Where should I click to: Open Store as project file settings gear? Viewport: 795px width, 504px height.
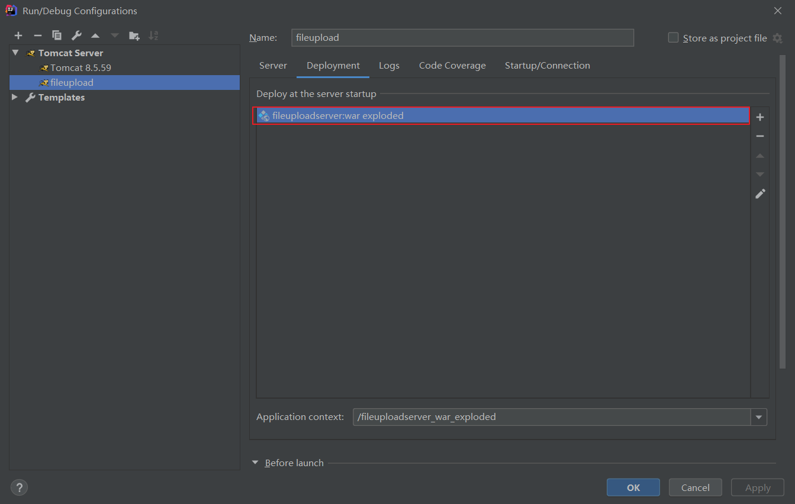(778, 38)
